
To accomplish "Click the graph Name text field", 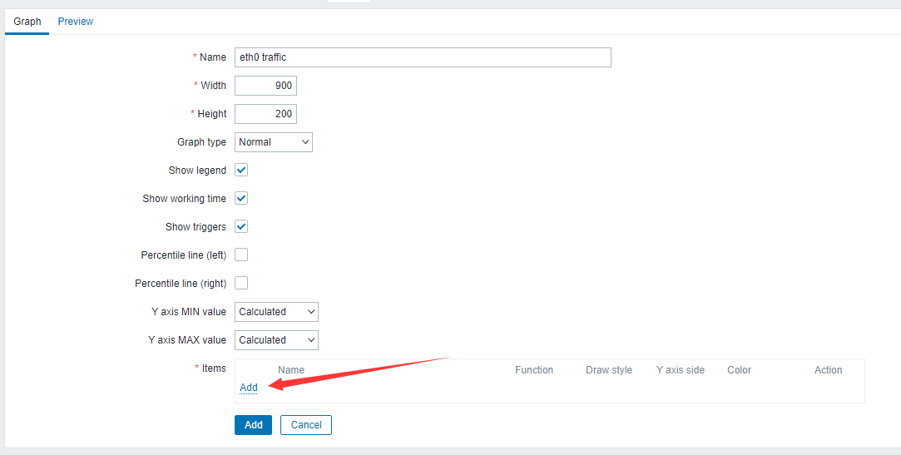I will tap(423, 57).
